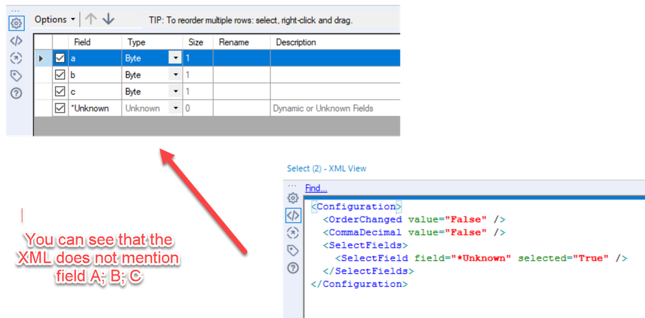Uncheck the checkbox for field a
This screenshot has width=645, height=318.
pos(60,59)
